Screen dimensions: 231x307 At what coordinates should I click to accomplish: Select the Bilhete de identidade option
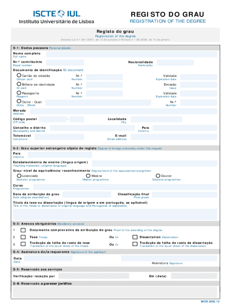tap(19, 85)
